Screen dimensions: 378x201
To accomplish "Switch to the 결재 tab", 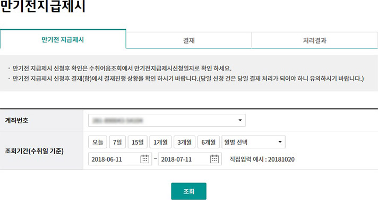I will (x=189, y=40).
